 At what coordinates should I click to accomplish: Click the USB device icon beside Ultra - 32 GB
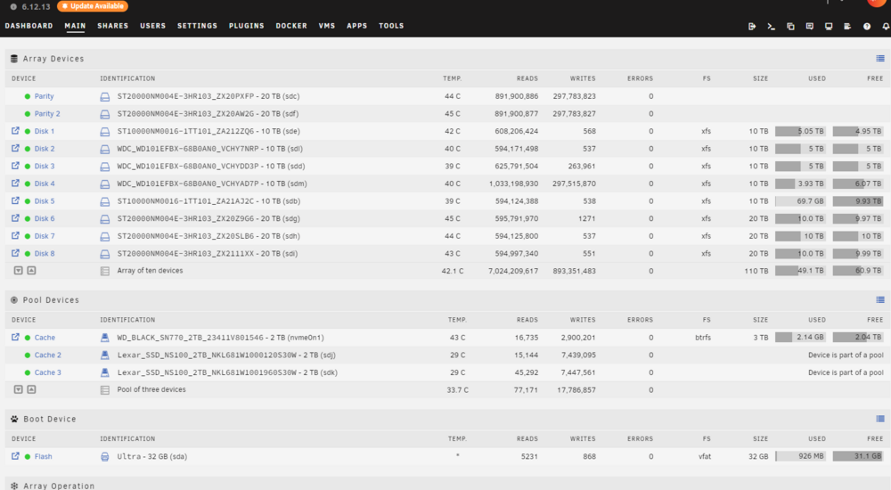click(104, 456)
